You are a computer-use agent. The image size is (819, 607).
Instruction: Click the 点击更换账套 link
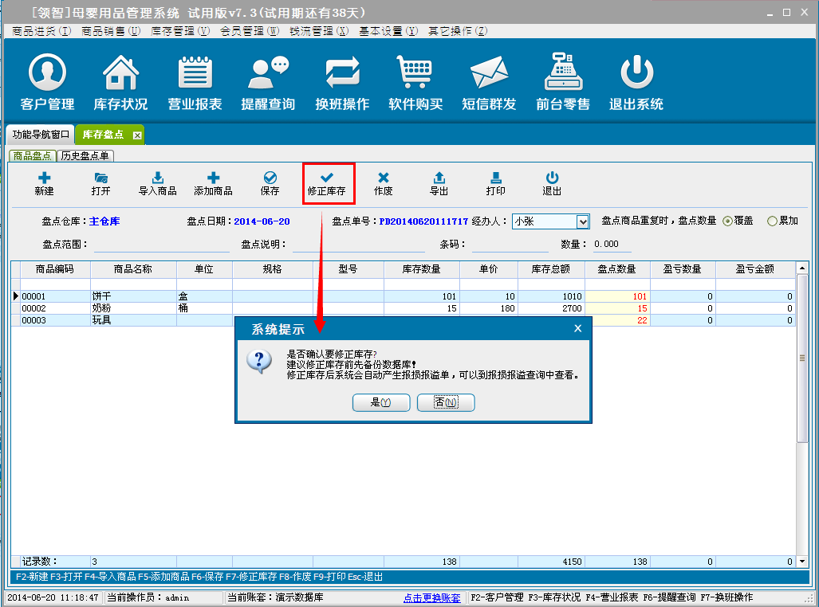[x=431, y=597]
